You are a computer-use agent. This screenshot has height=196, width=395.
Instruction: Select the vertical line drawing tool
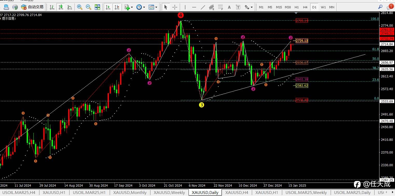185,7
